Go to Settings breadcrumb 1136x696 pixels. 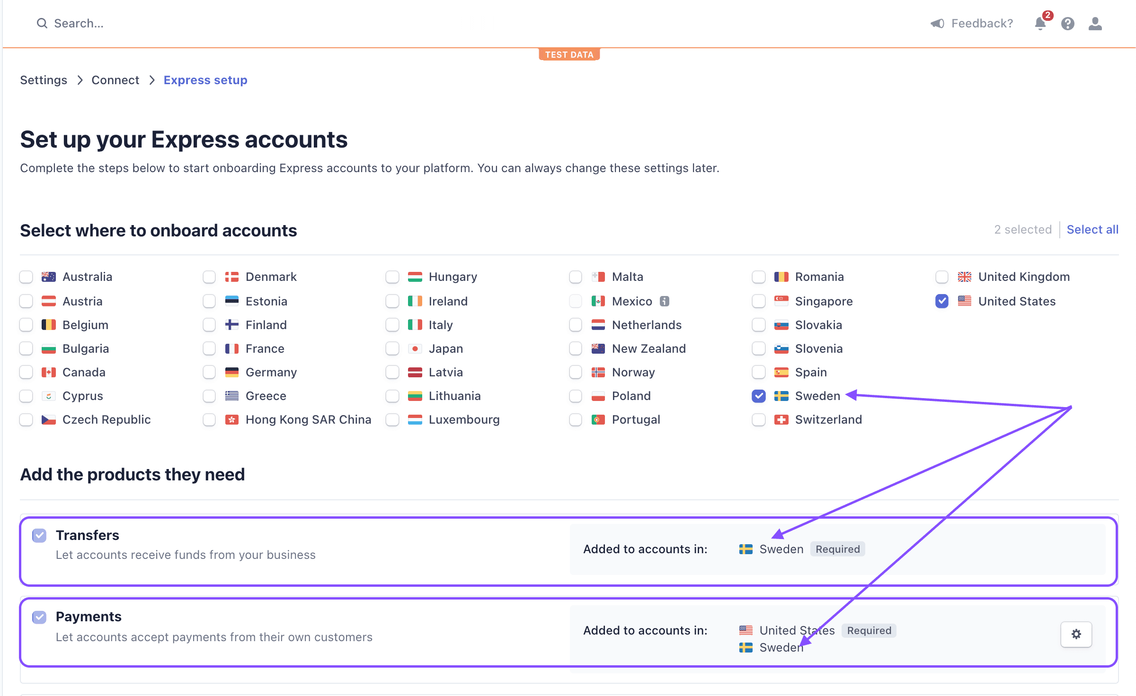44,80
